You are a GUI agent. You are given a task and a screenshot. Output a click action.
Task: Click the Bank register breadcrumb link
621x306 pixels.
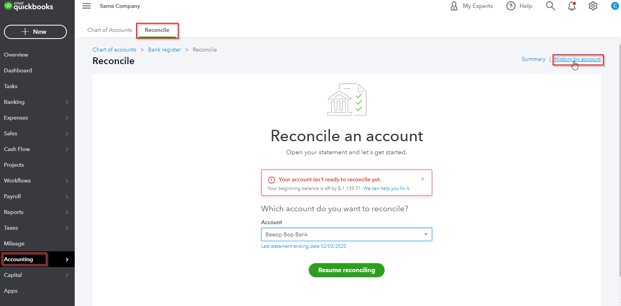click(x=164, y=50)
